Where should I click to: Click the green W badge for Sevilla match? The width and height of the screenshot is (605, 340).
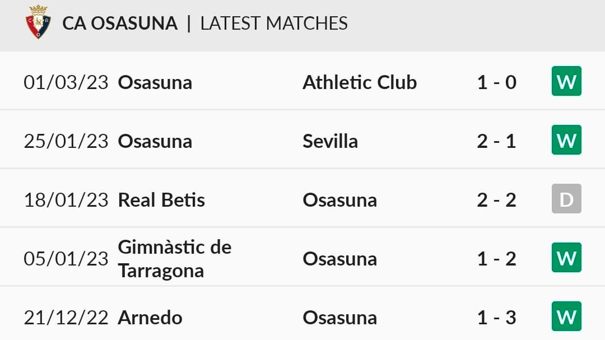pyautogui.click(x=566, y=139)
